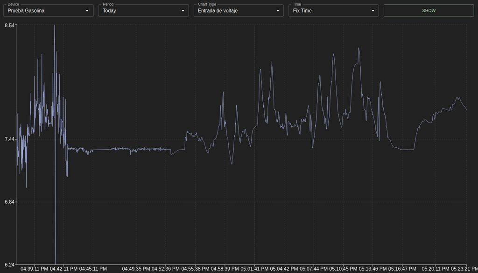The height and width of the screenshot is (273, 478).
Task: Click the Period dropdown arrow
Action: pyautogui.click(x=183, y=11)
